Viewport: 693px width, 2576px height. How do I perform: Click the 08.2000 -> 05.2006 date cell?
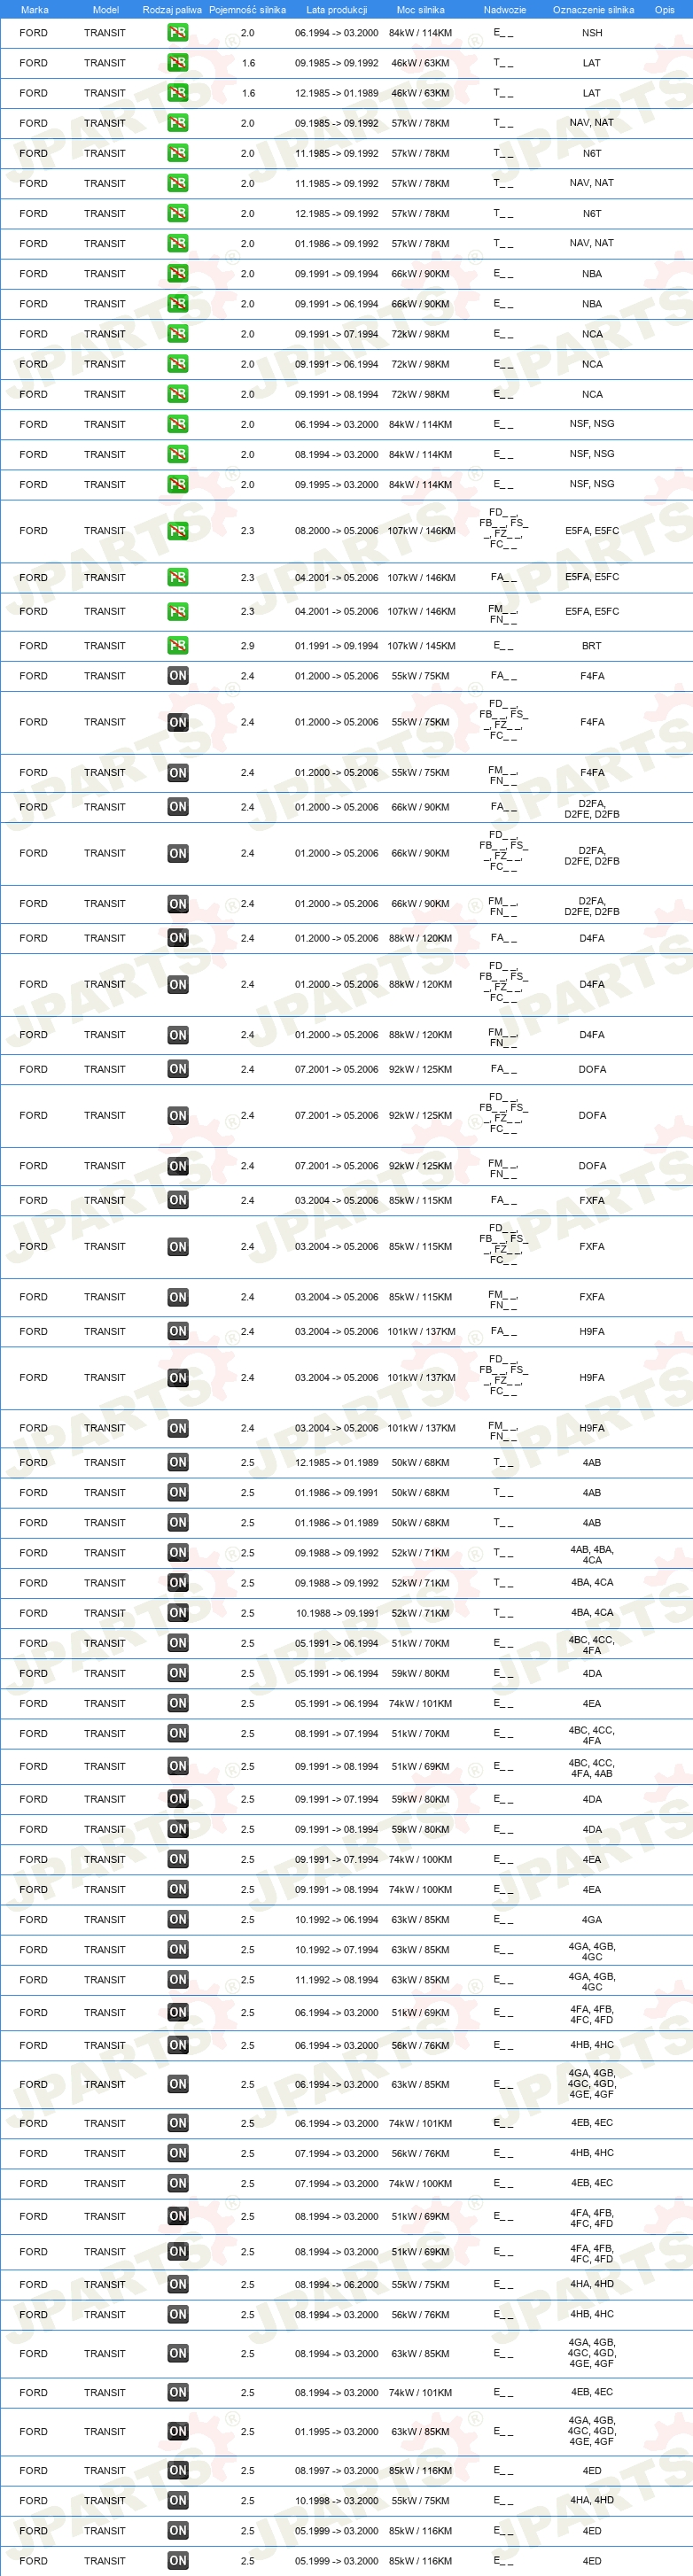click(x=336, y=531)
